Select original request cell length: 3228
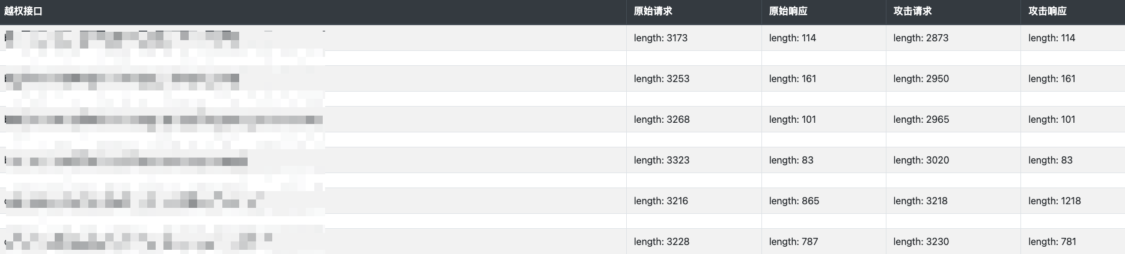The width and height of the screenshot is (1125, 254). (662, 241)
